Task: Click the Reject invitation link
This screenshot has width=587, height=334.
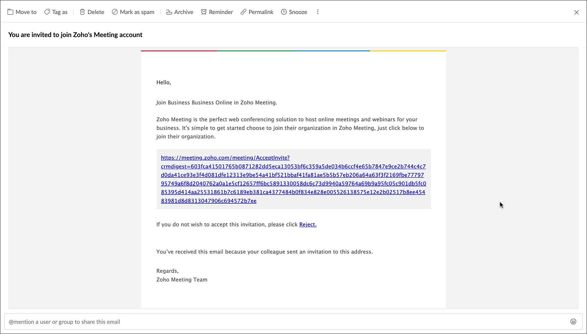Action: point(308,224)
